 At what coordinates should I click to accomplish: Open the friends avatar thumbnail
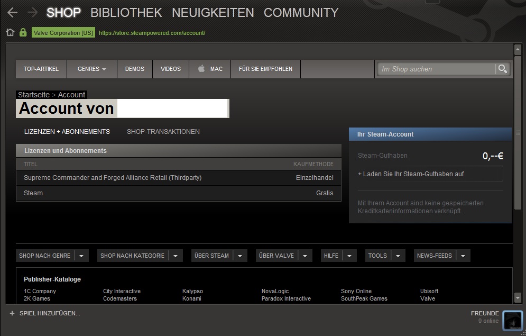coord(512,320)
